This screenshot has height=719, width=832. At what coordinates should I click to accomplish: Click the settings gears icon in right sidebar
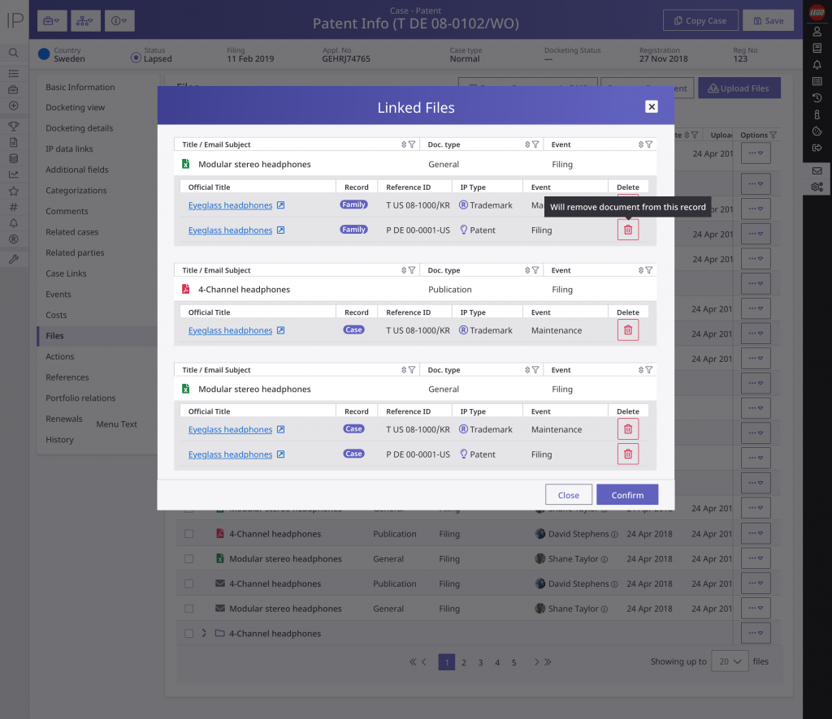pos(817,187)
